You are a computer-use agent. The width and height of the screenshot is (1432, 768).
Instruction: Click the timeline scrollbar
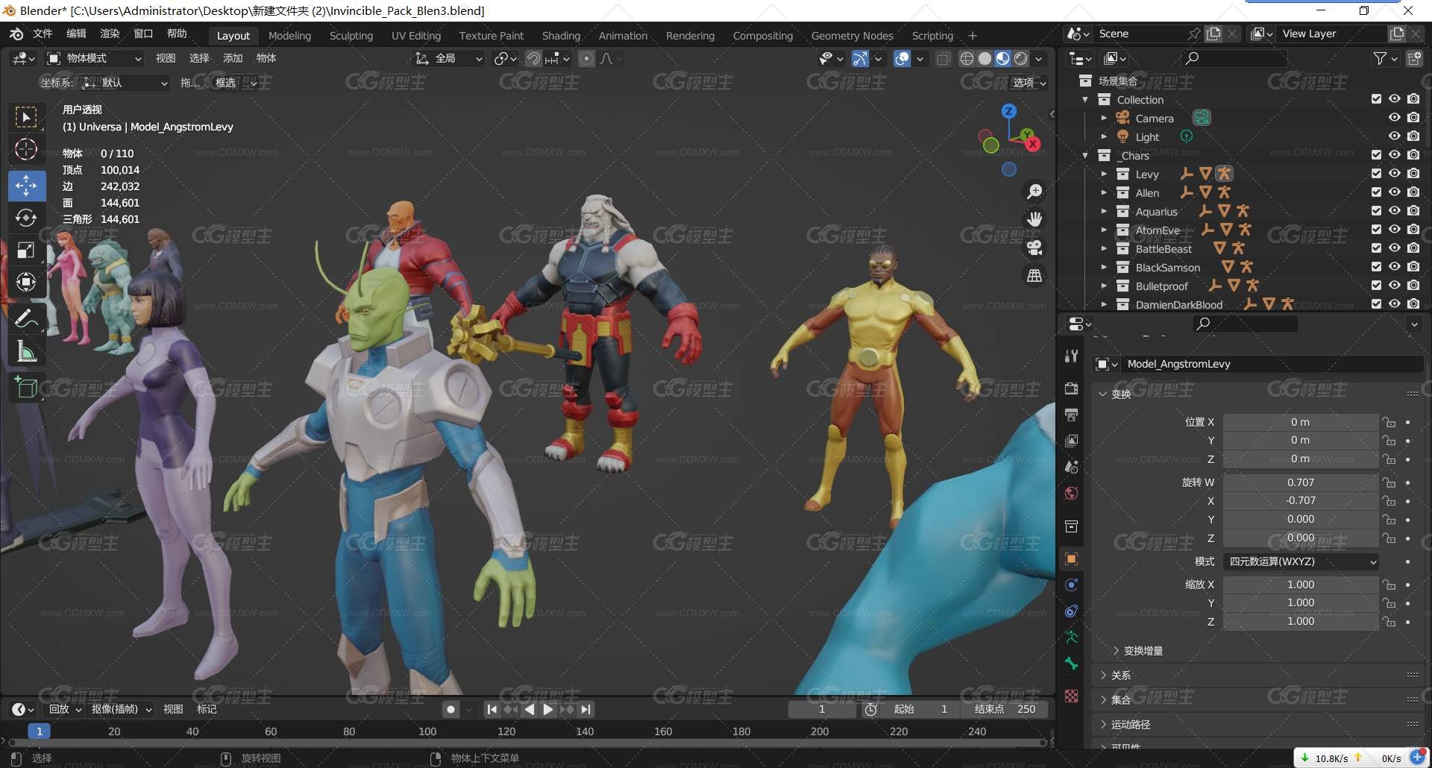pos(527,743)
